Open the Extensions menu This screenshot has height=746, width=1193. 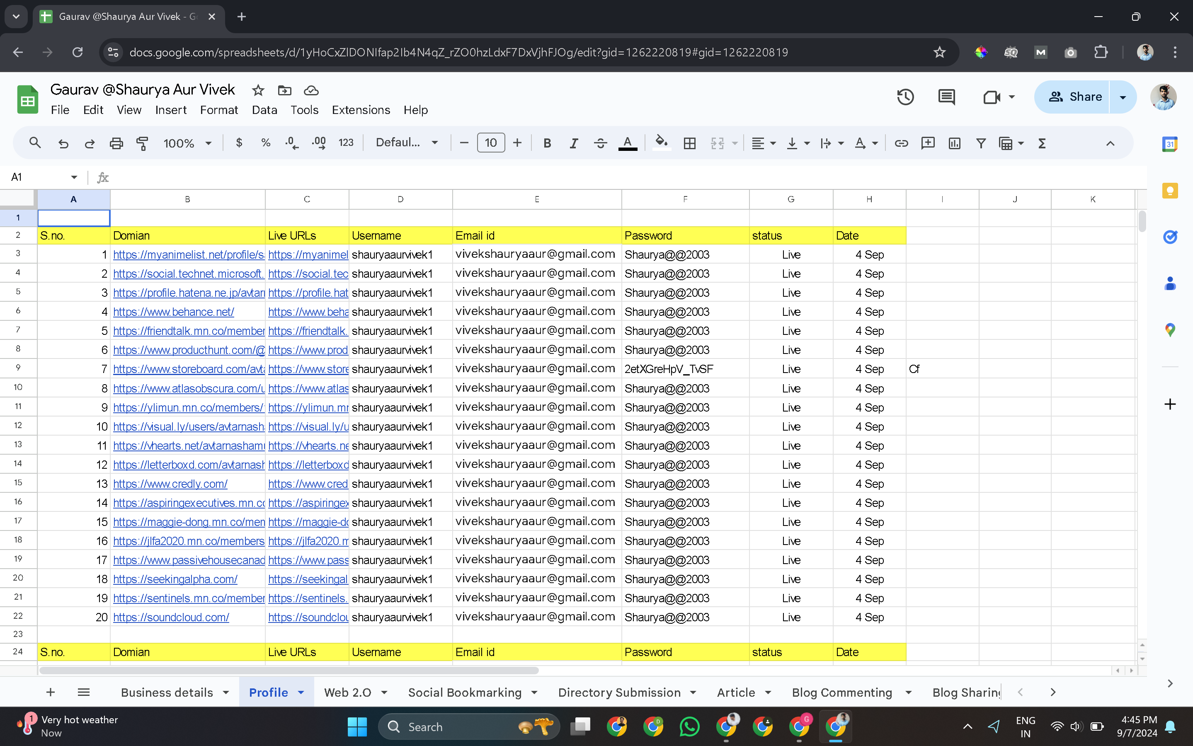coord(361,109)
